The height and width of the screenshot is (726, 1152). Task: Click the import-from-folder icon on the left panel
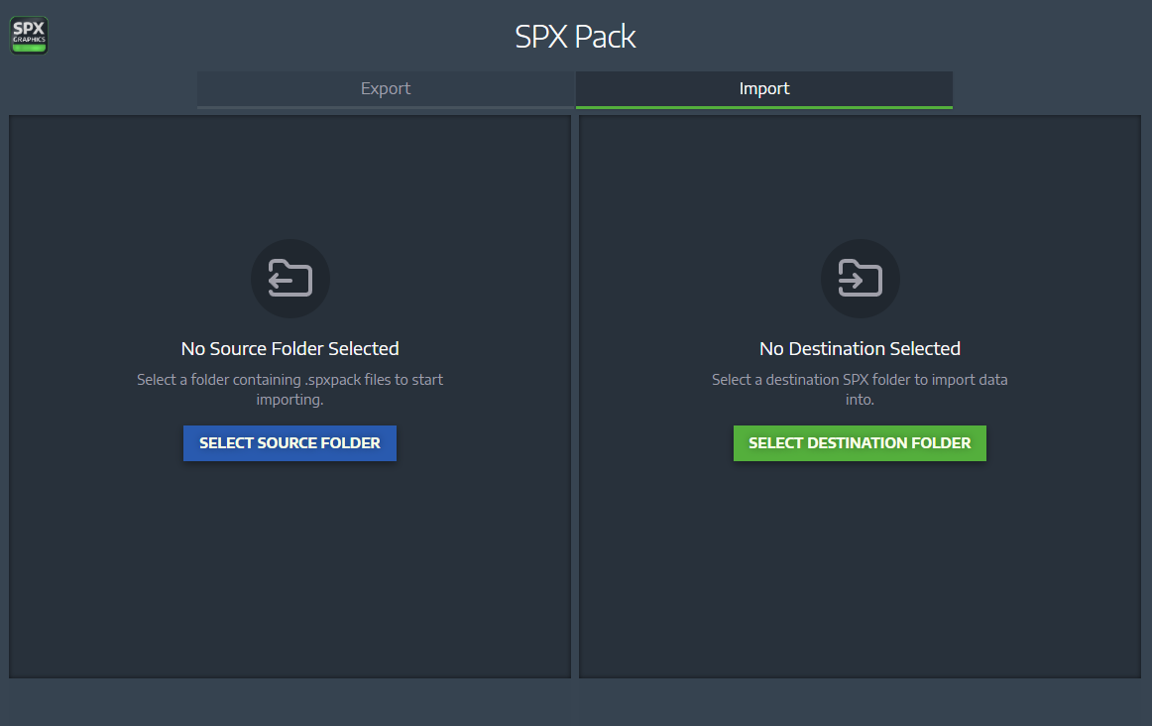[289, 279]
